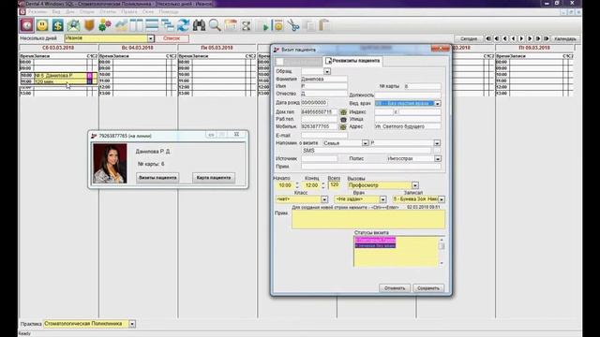600x337 pixels.
Task: Click the binoculars search icon
Action: point(199,25)
